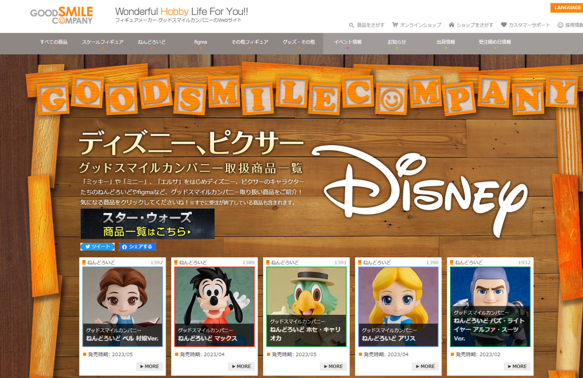Click the magnifier icon for product search
583x378 pixels.
(x=351, y=25)
